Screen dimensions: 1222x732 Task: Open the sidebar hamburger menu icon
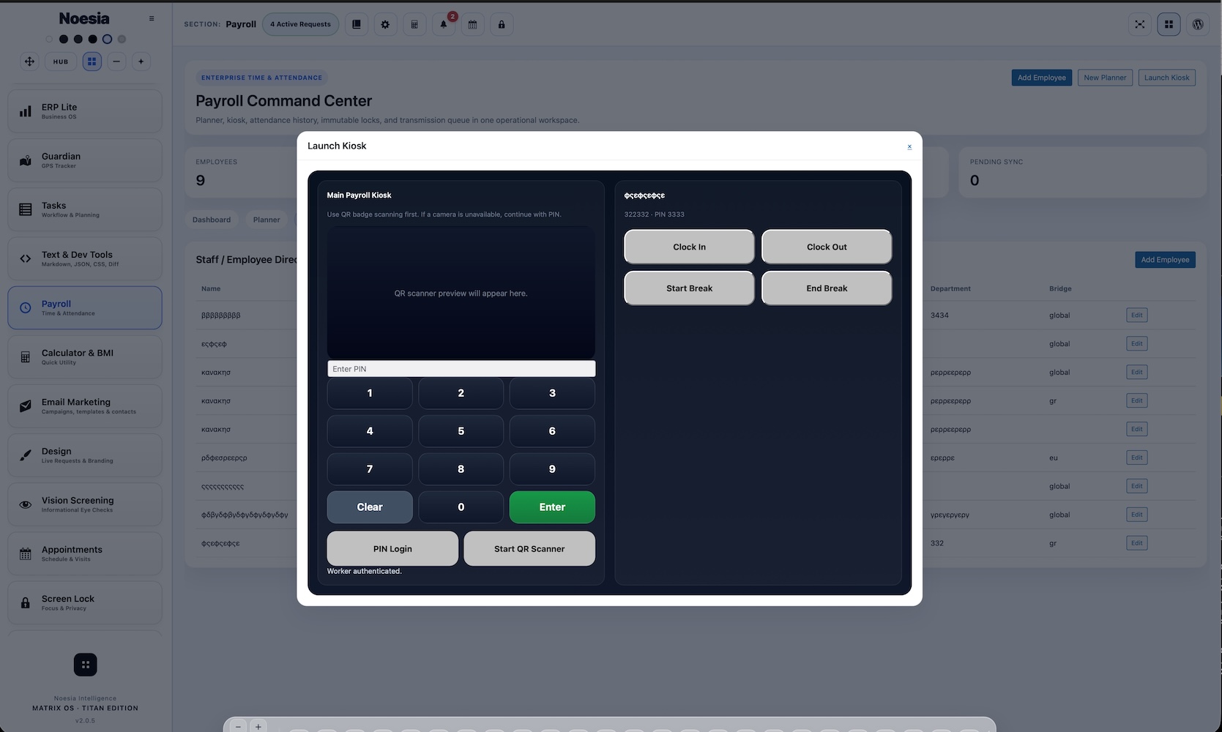[x=152, y=19]
